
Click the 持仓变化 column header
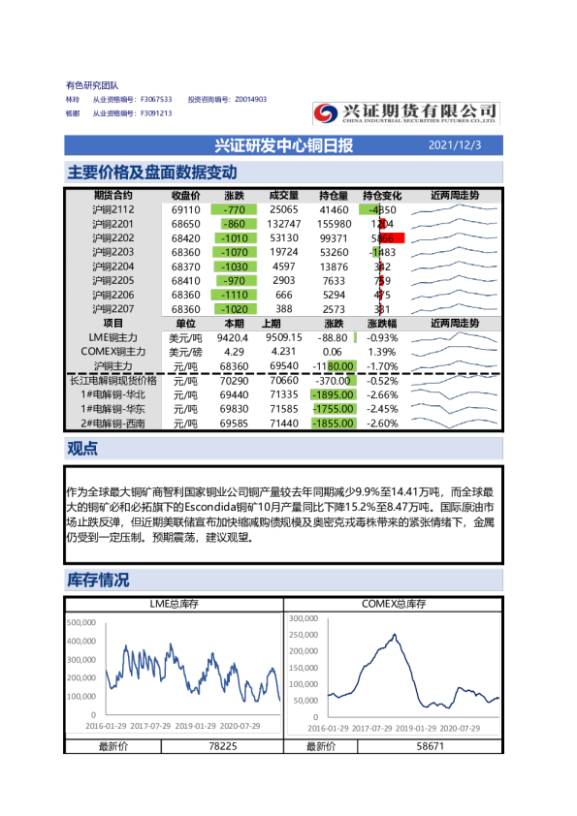coord(382,196)
